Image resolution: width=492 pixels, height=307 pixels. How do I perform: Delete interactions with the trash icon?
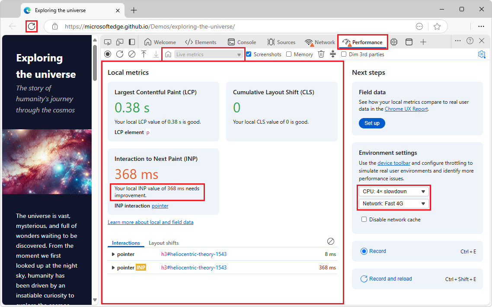click(320, 54)
